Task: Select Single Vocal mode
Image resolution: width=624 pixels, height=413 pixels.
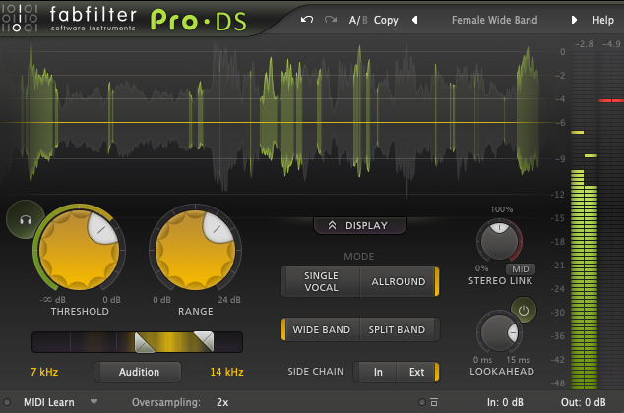Action: point(321,281)
